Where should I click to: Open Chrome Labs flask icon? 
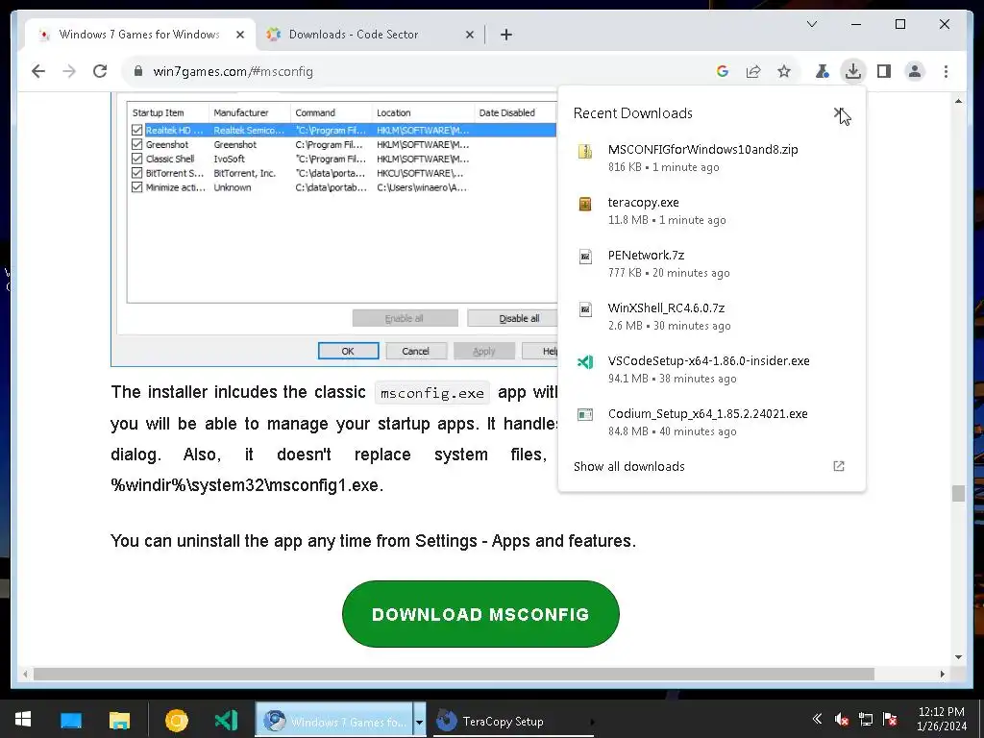823,71
